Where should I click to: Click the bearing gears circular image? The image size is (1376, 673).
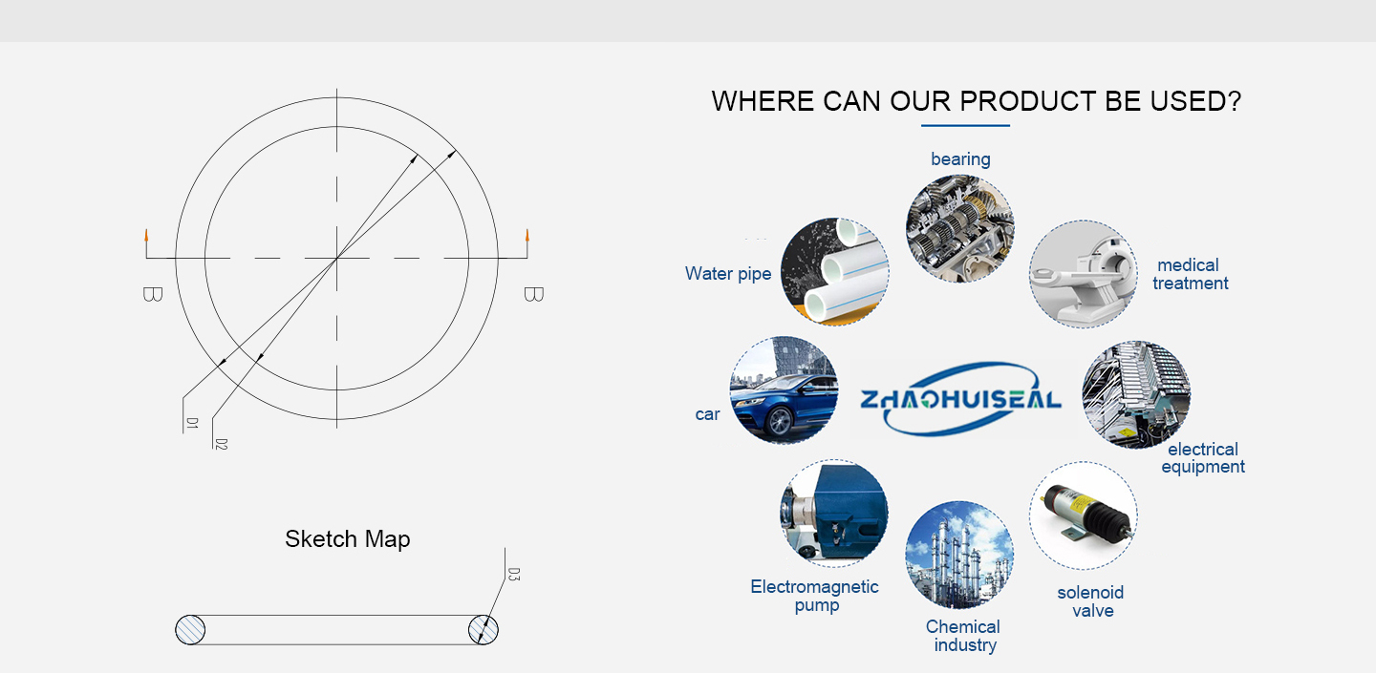959,228
